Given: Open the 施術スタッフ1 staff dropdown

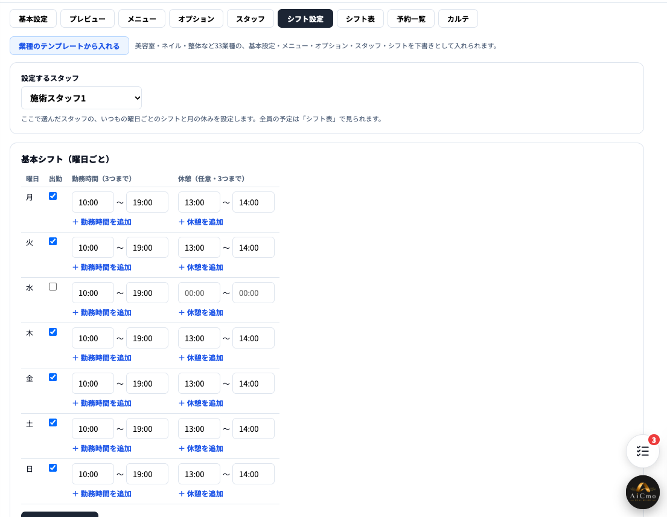Looking at the screenshot, I should pyautogui.click(x=81, y=98).
